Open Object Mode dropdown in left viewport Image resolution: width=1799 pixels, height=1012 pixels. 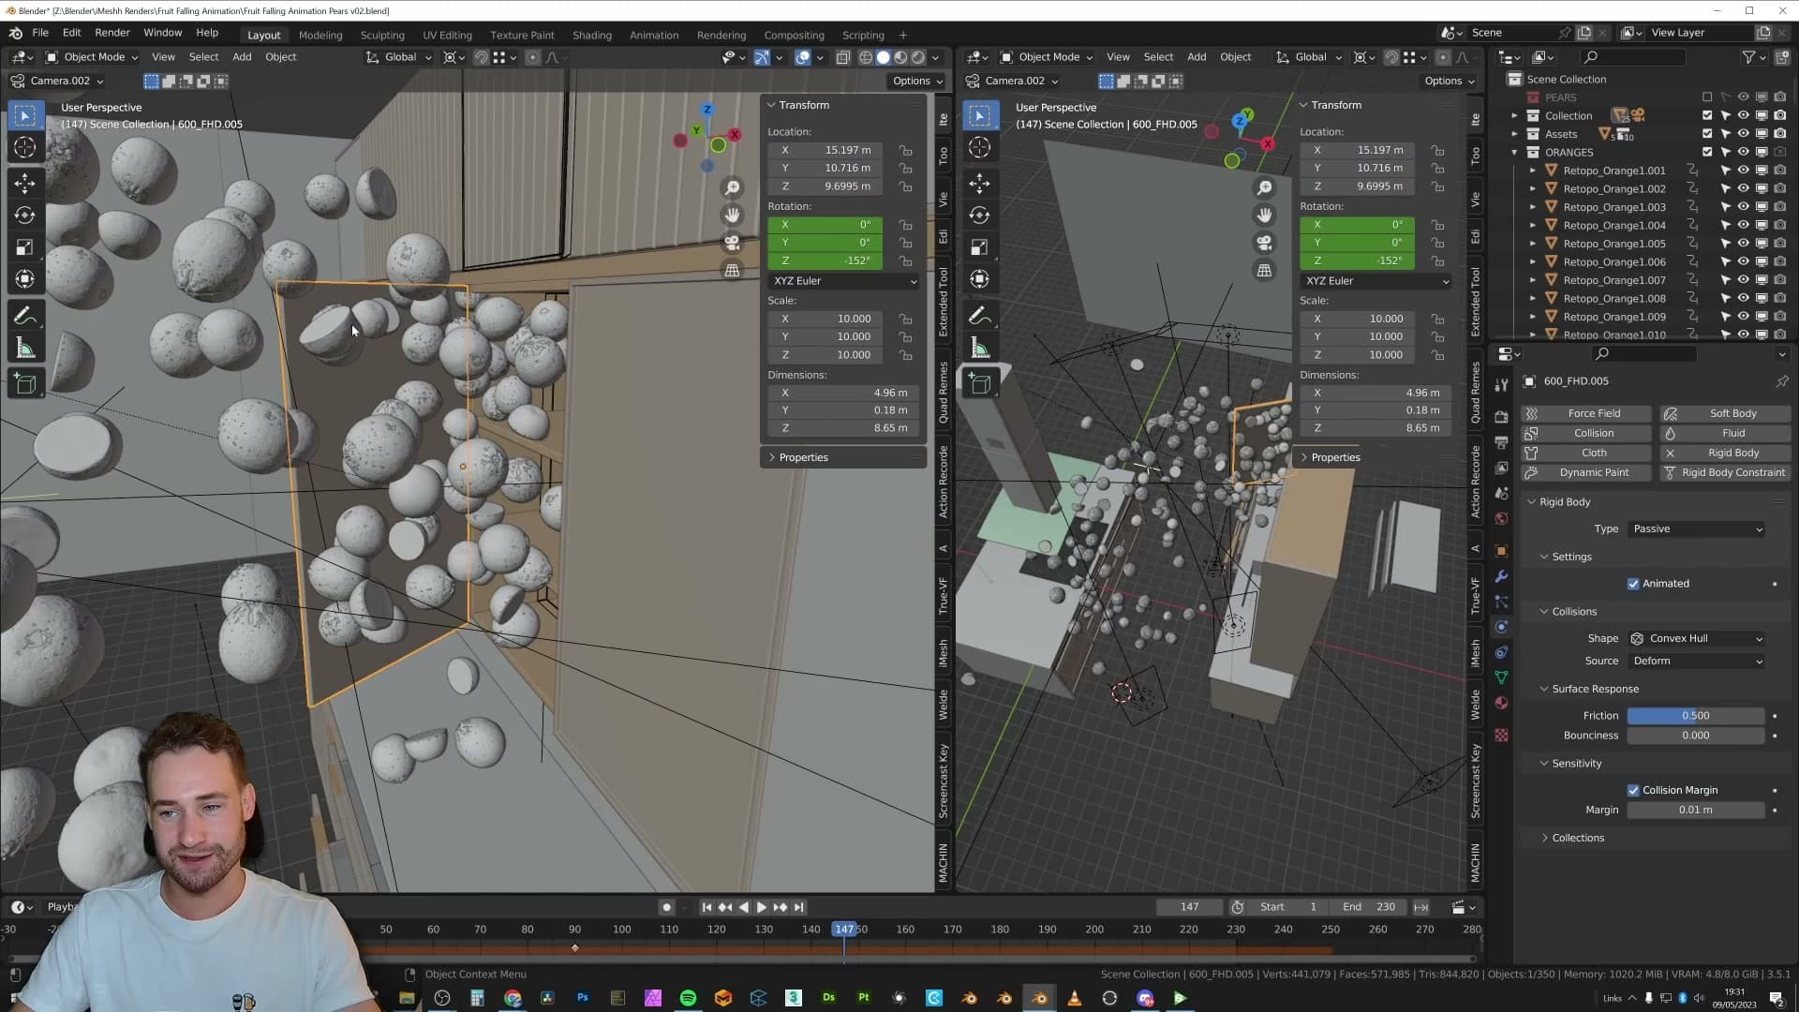tap(92, 57)
